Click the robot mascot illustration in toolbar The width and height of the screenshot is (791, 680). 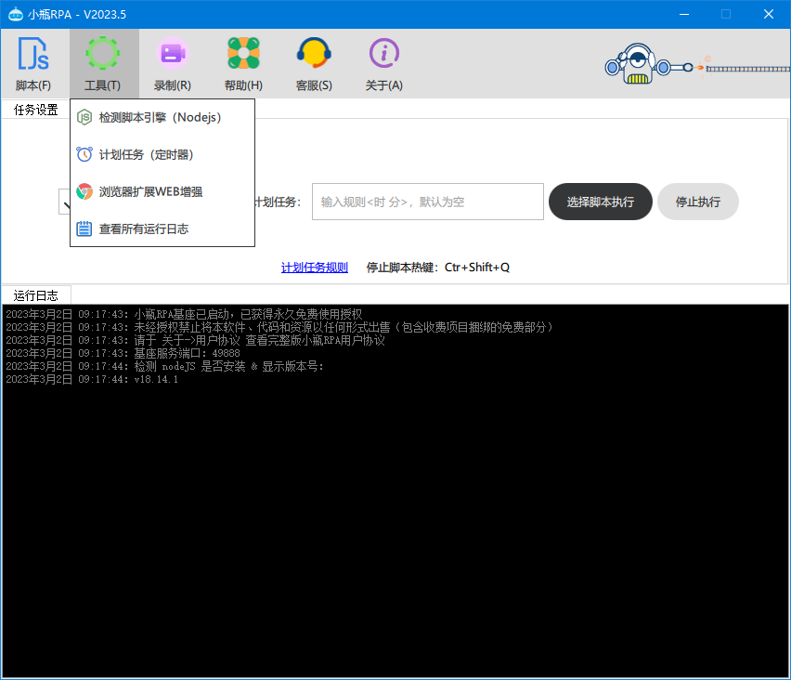tap(637, 63)
